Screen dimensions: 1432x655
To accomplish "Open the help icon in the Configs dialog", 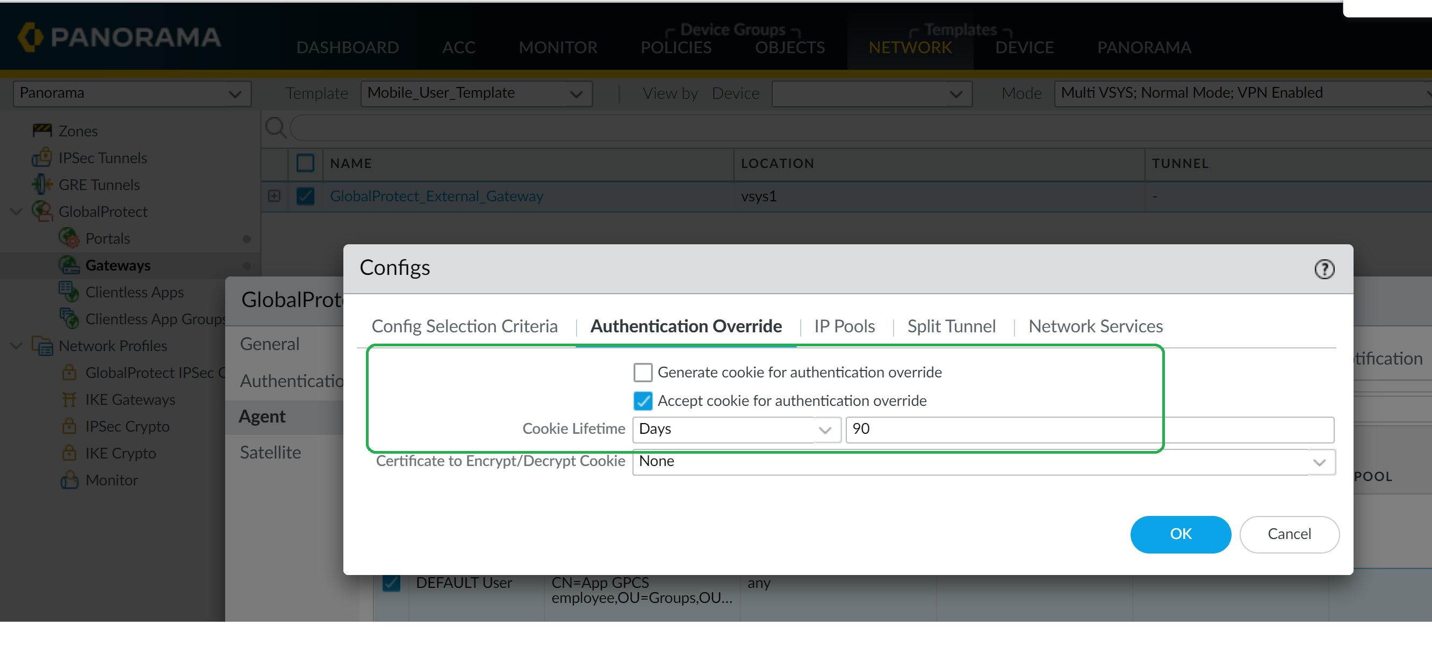I will 1325,269.
